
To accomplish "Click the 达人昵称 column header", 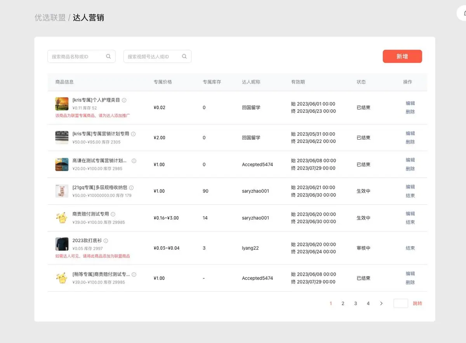I will tap(251, 82).
